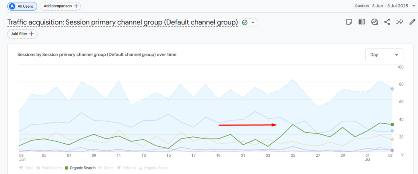Click the green verified status checkmark

[245, 23]
